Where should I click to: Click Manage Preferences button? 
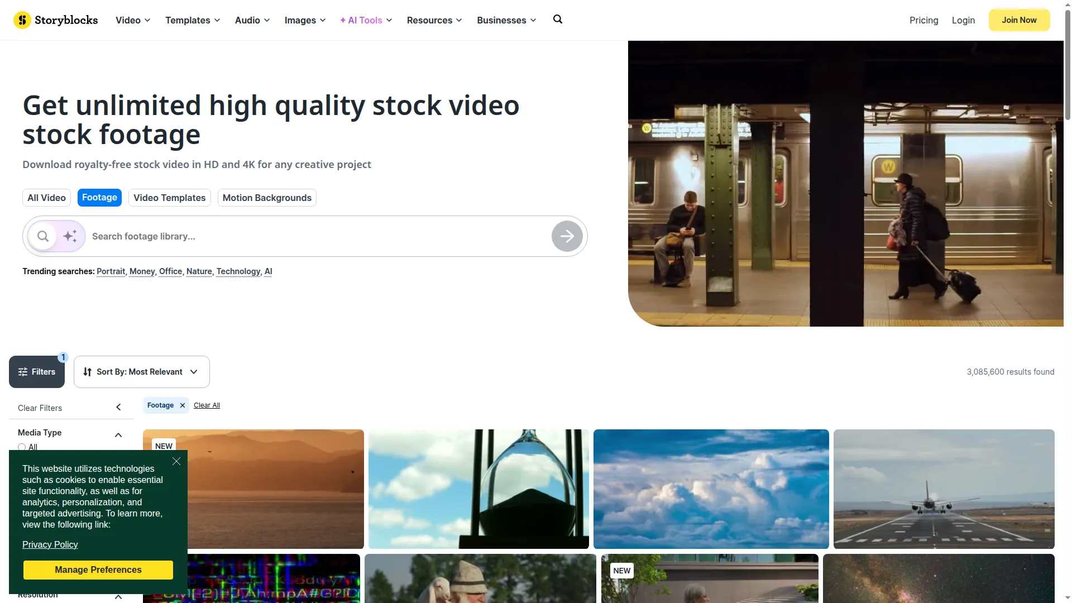[98, 570]
